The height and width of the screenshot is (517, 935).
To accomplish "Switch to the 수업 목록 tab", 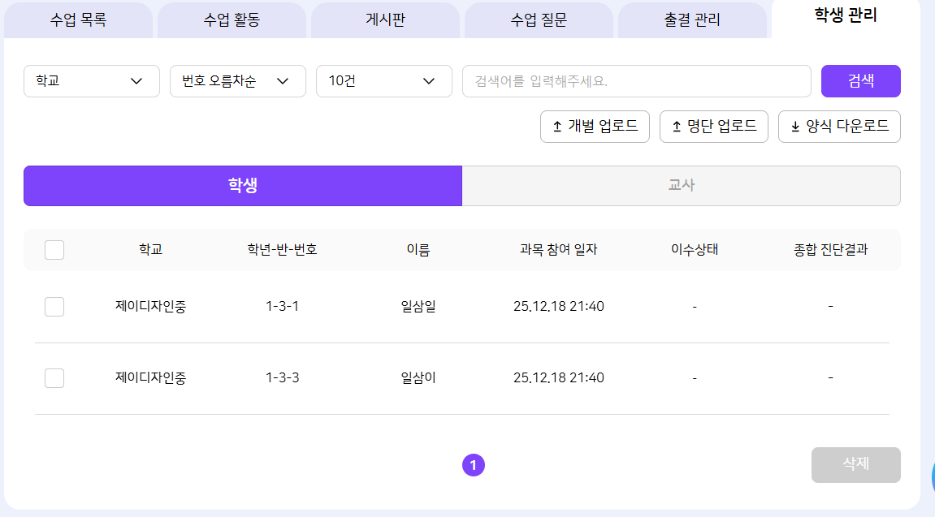I will [x=78, y=20].
